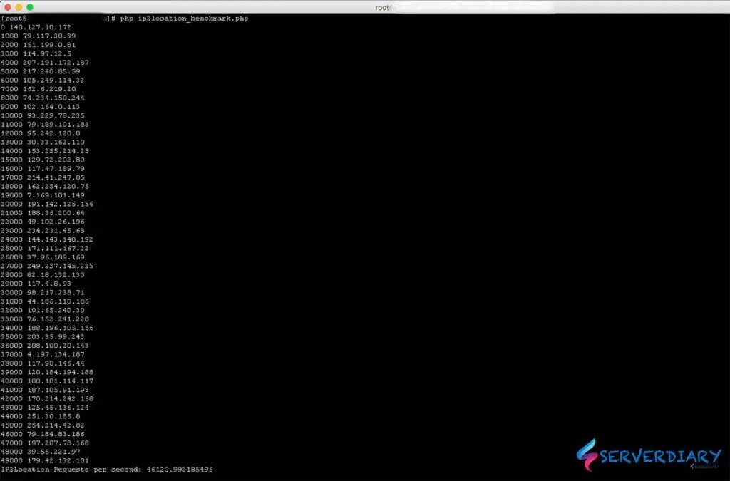Click the output line numbered 32000

click(x=42, y=310)
